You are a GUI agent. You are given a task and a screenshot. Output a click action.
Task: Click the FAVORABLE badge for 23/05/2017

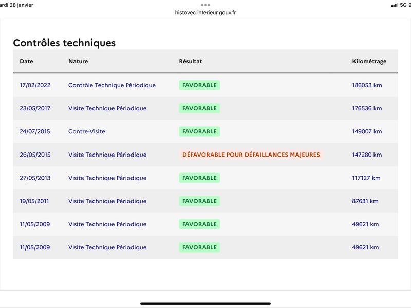pos(199,108)
